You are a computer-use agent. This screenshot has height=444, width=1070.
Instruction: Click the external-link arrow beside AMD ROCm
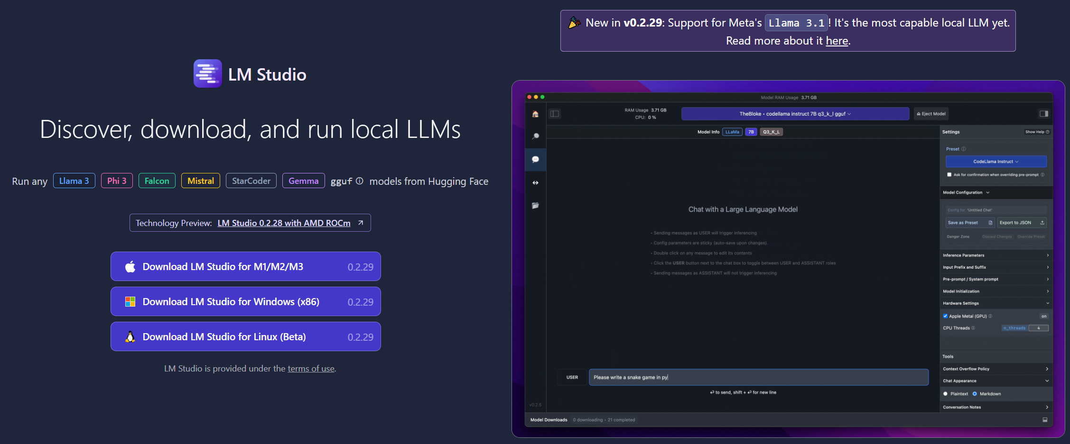pyautogui.click(x=361, y=223)
